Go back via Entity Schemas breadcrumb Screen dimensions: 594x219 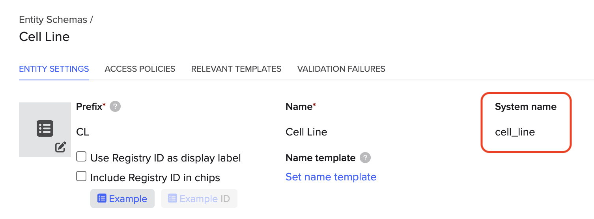pos(53,20)
